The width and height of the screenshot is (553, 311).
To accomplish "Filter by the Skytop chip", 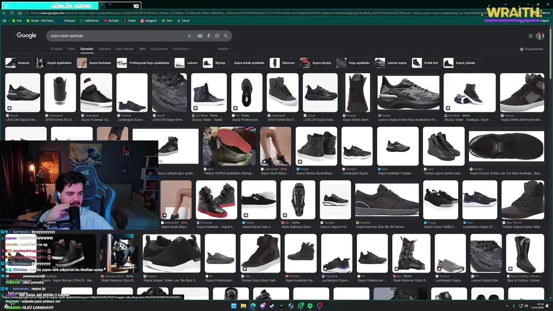I will pyautogui.click(x=215, y=63).
